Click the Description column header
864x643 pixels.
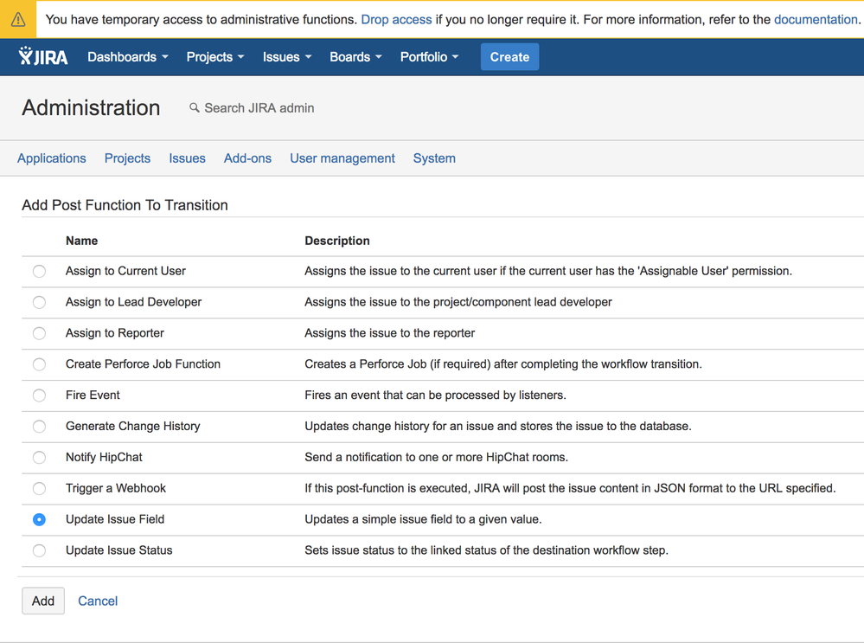click(337, 241)
